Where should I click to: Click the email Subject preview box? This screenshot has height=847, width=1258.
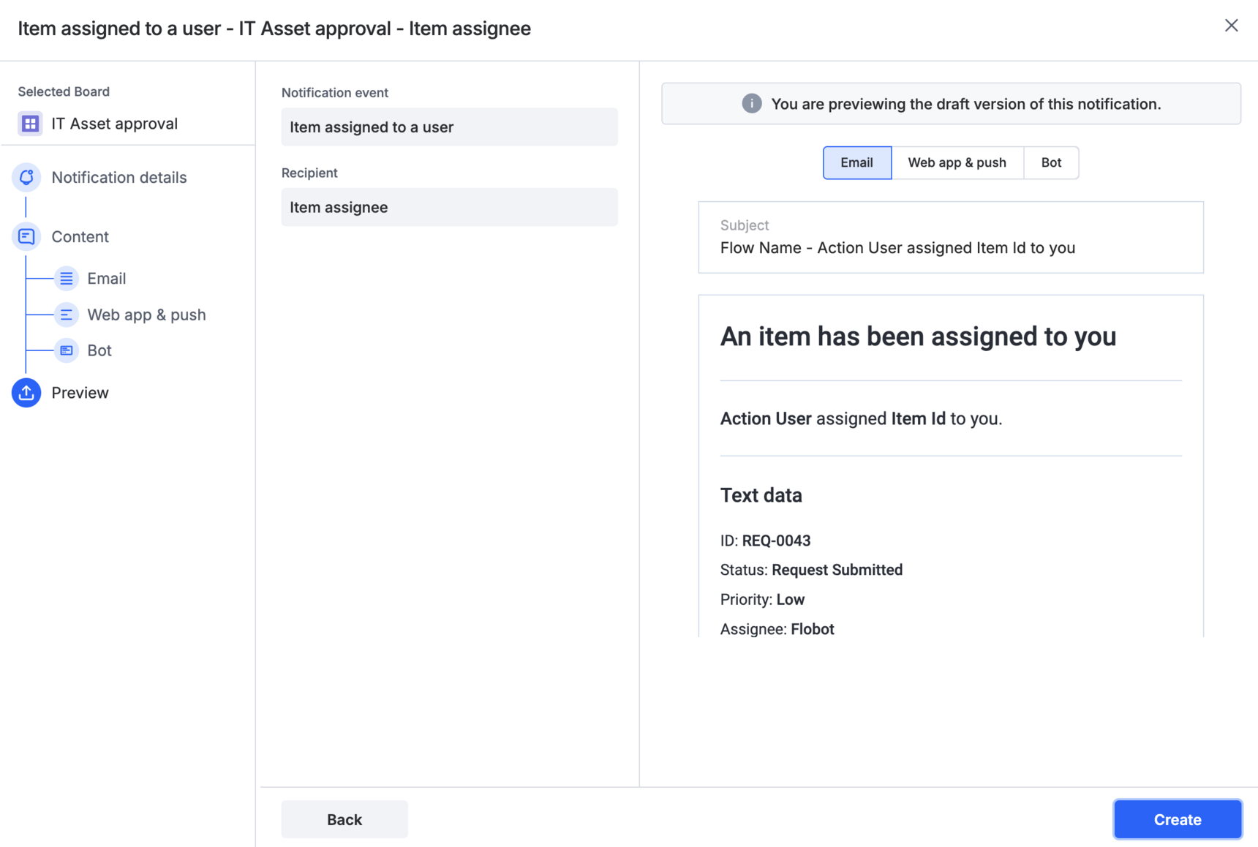(950, 237)
